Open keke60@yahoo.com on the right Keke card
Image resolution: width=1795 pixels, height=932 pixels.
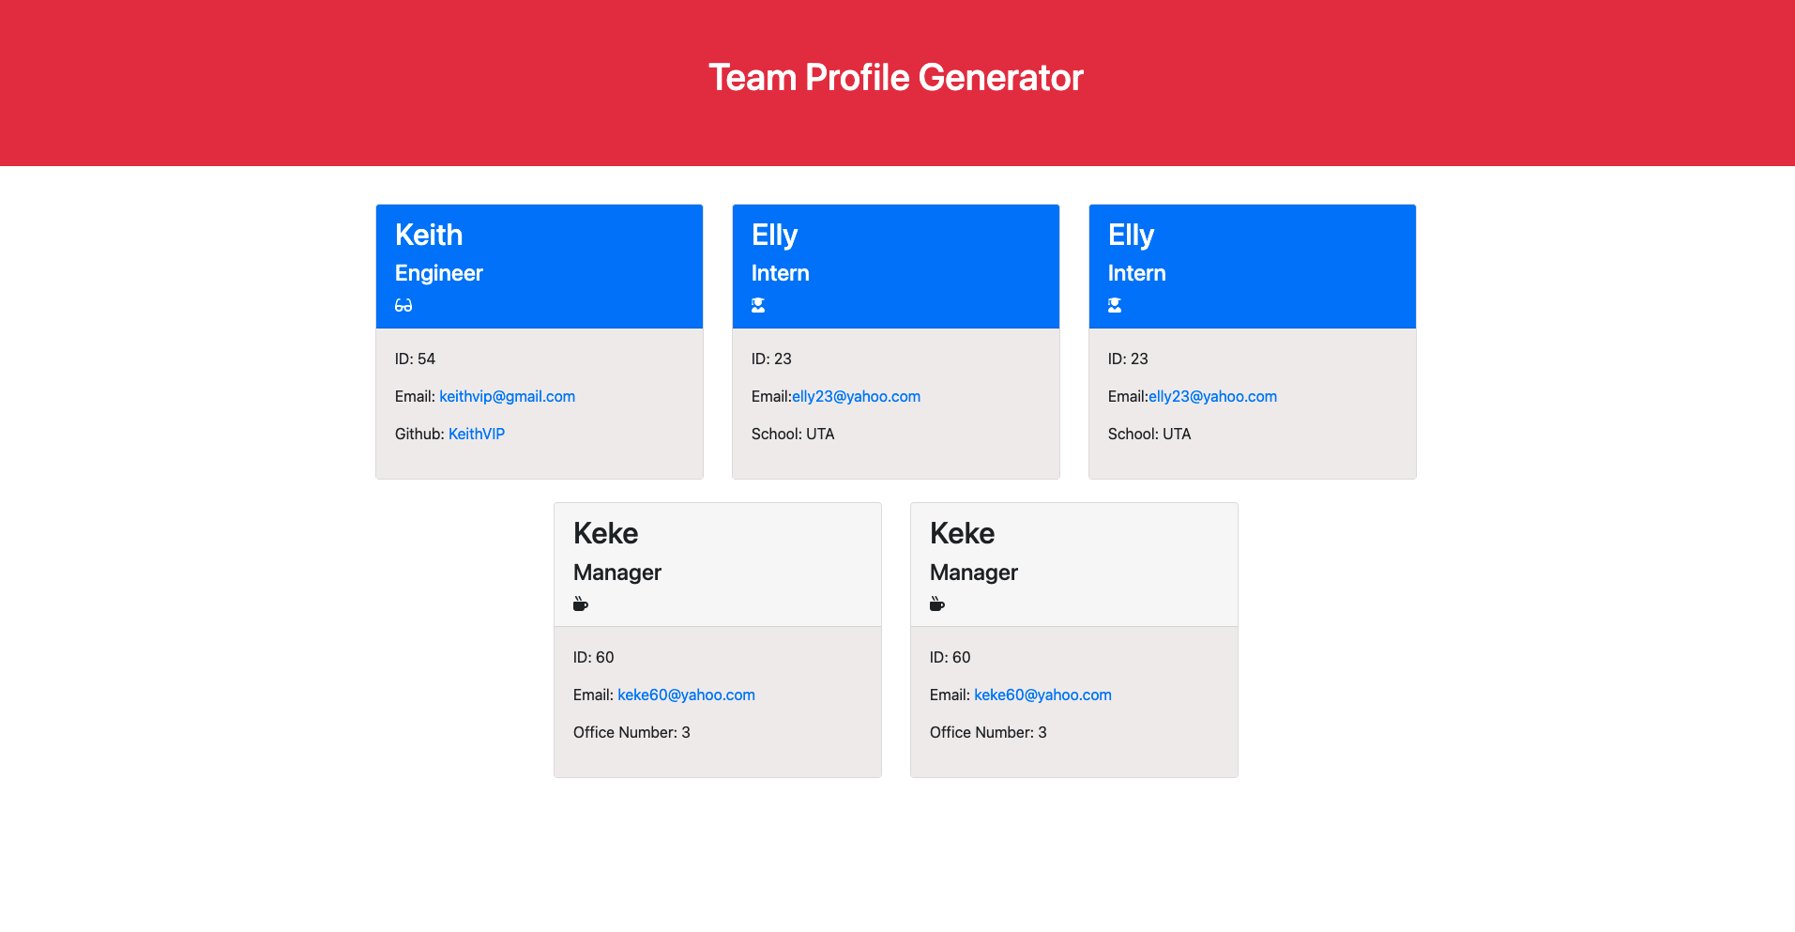click(1042, 695)
